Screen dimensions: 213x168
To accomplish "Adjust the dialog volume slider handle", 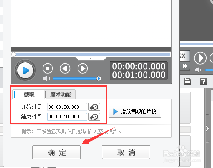I will 98,78.
